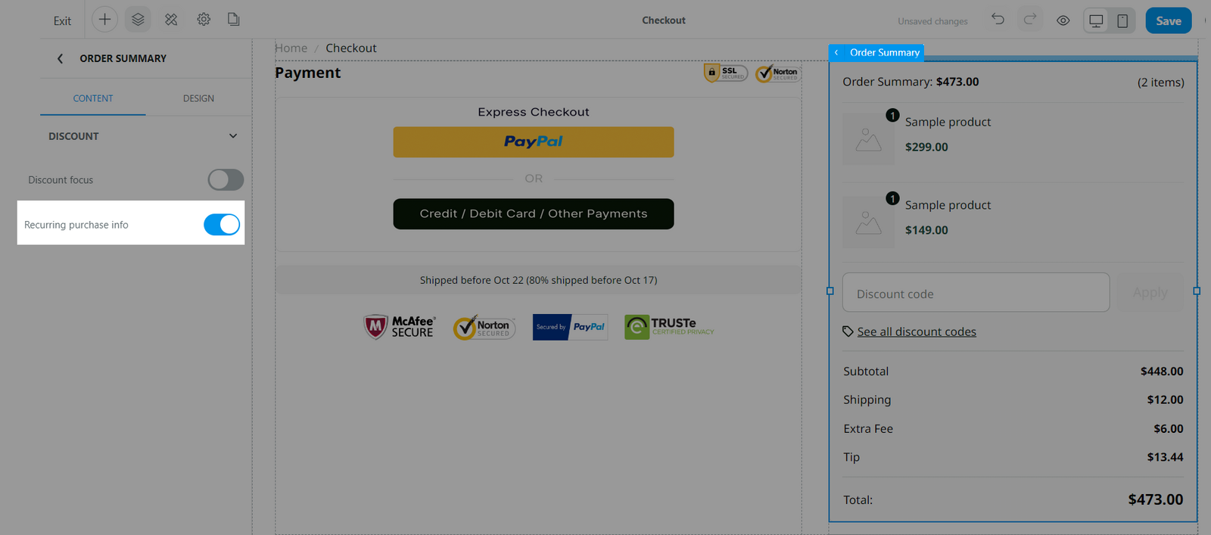Click the 'Unsaved changes' status text
This screenshot has height=535, width=1211.
pyautogui.click(x=933, y=21)
